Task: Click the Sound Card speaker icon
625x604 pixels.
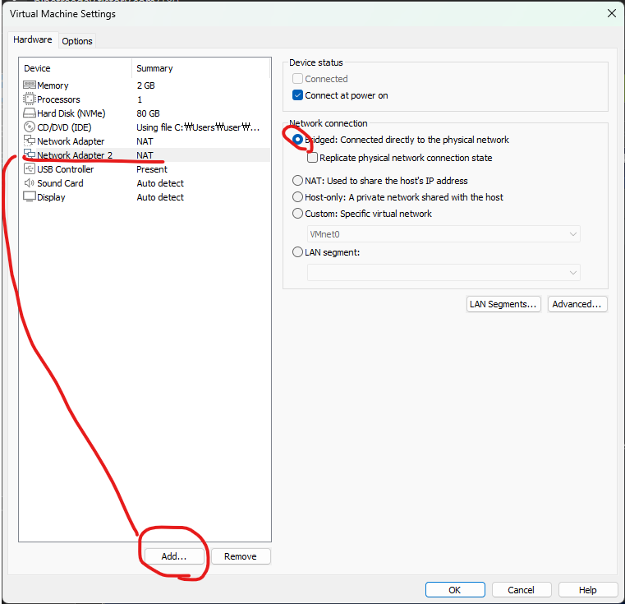Action: (30, 182)
